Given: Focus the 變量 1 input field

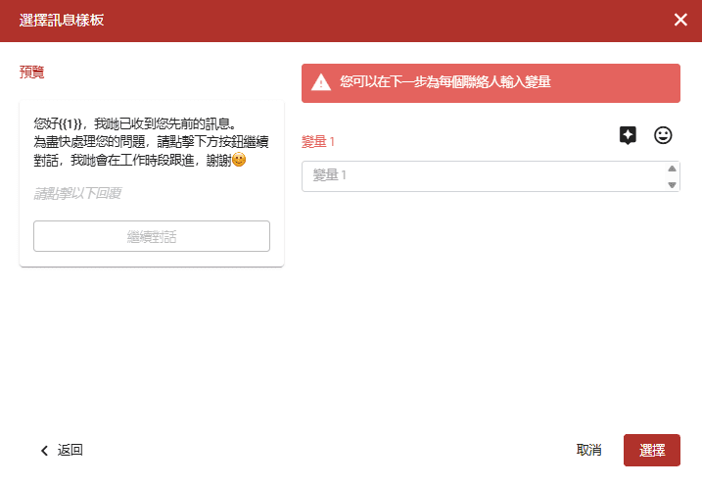Looking at the screenshot, I should (x=491, y=176).
